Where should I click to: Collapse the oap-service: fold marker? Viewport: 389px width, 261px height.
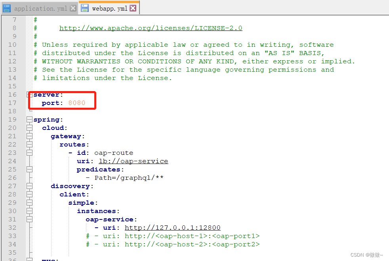point(30,219)
